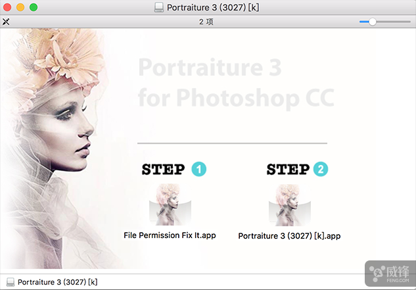Click the Portraiture 3 (3027) [k].app file name
Viewport: 416px width, 290px height.
(289, 235)
